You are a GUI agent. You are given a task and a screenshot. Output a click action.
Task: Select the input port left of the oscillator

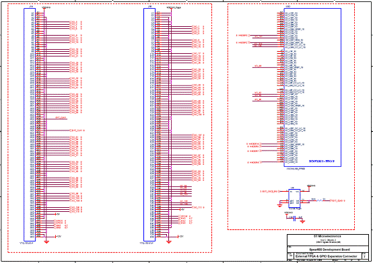point(269,191)
